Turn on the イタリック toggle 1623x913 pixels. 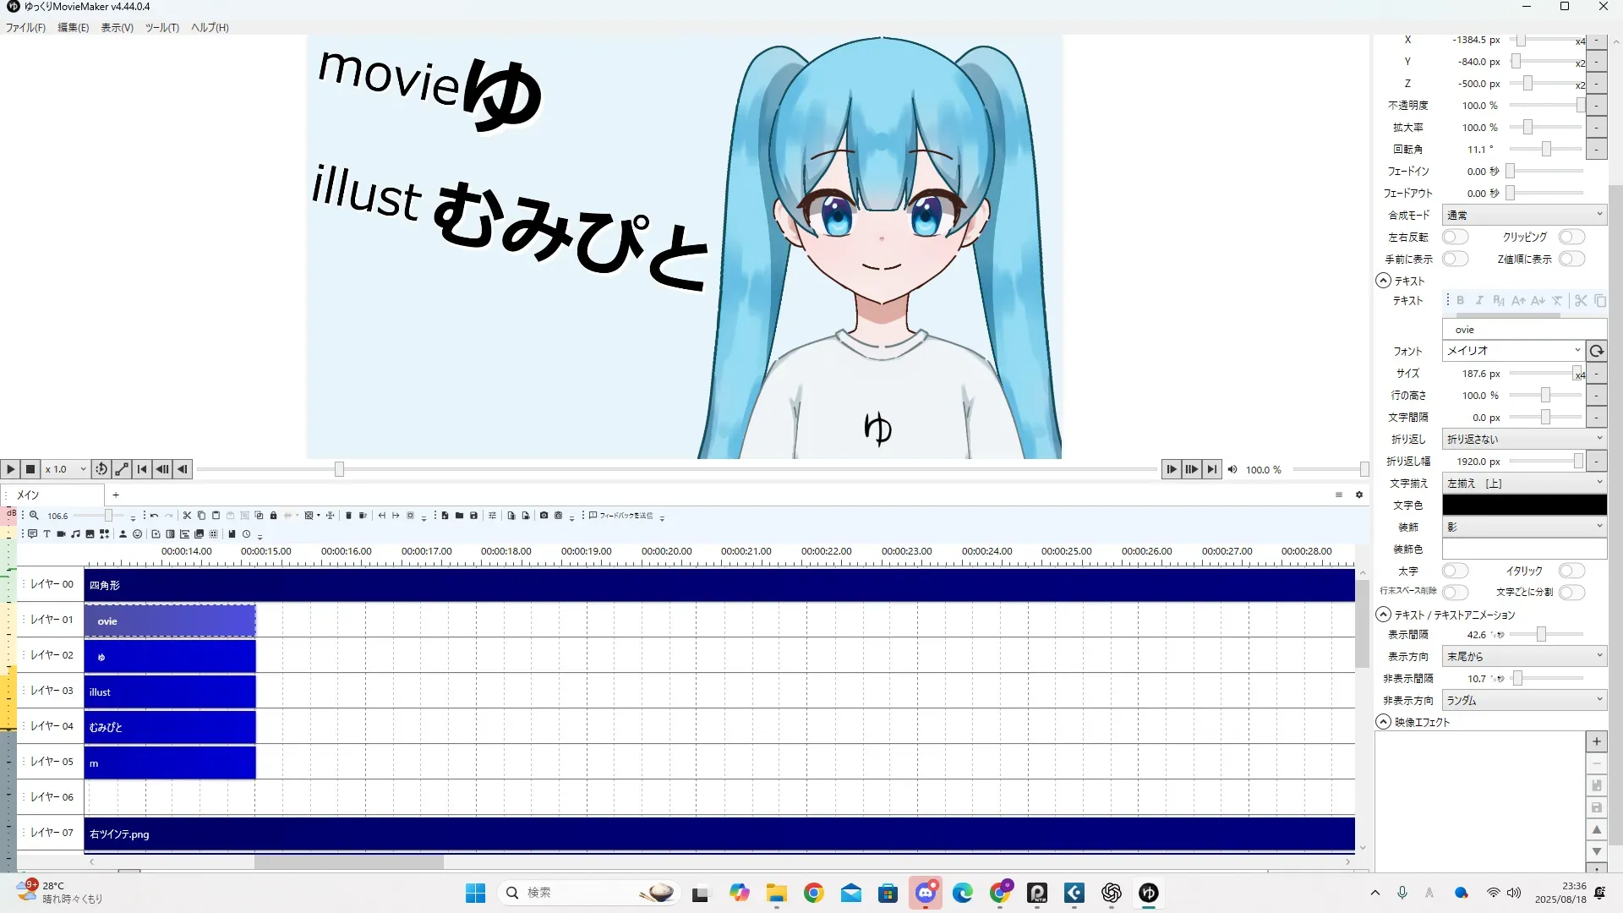[1571, 571]
